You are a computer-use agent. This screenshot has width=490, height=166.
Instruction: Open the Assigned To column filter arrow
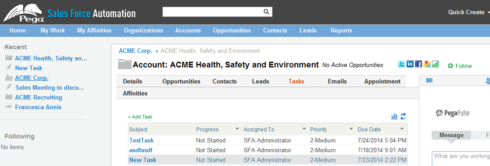pos(304,129)
